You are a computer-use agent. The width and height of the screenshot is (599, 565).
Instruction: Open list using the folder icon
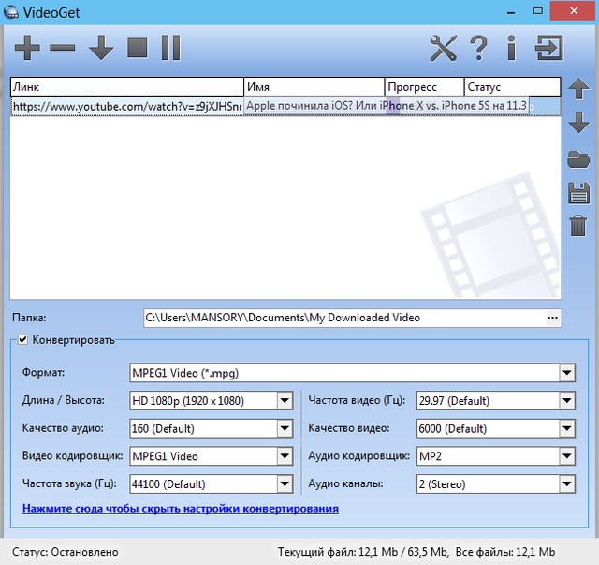(578, 159)
